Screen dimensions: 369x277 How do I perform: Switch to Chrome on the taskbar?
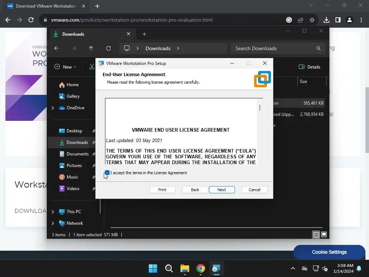click(x=201, y=268)
